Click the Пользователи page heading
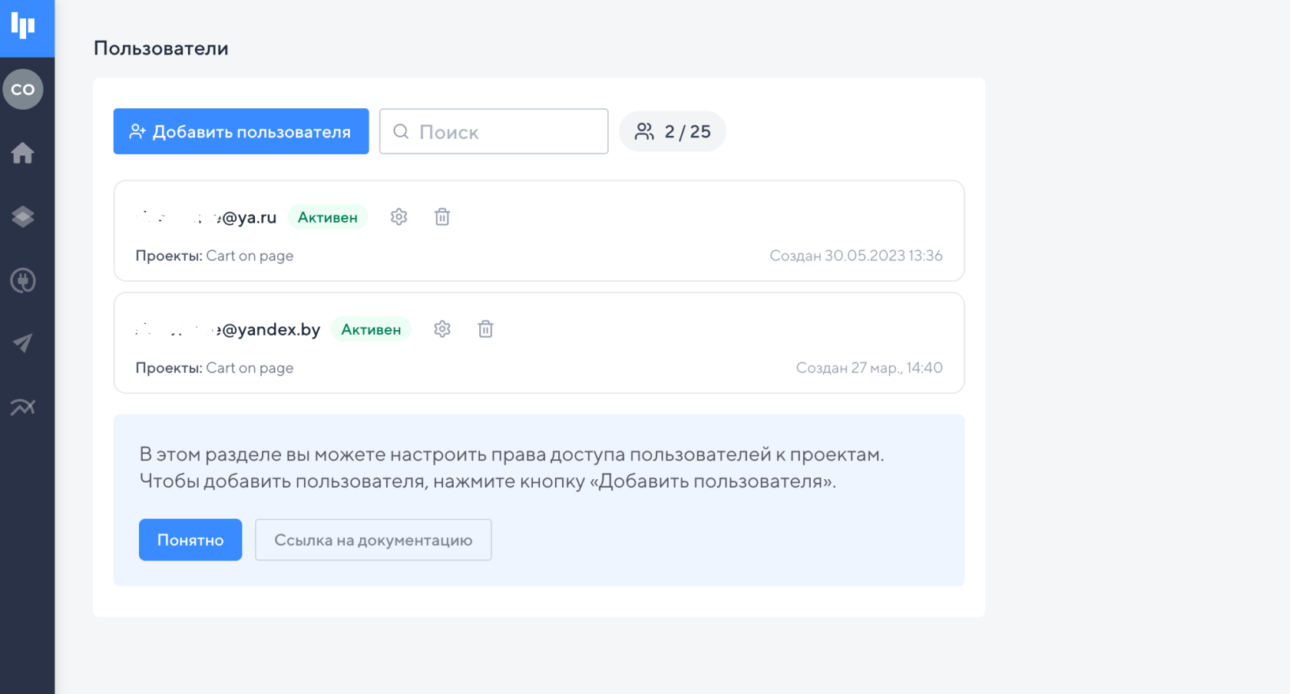Viewport: 1290px width, 694px height. tap(161, 48)
